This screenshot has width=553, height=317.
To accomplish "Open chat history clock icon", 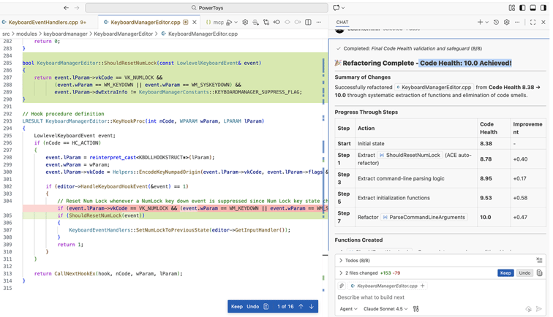I will [496, 23].
